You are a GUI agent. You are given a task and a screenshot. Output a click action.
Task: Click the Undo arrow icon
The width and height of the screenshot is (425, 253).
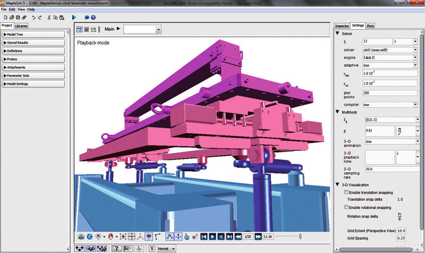[x=33, y=17]
